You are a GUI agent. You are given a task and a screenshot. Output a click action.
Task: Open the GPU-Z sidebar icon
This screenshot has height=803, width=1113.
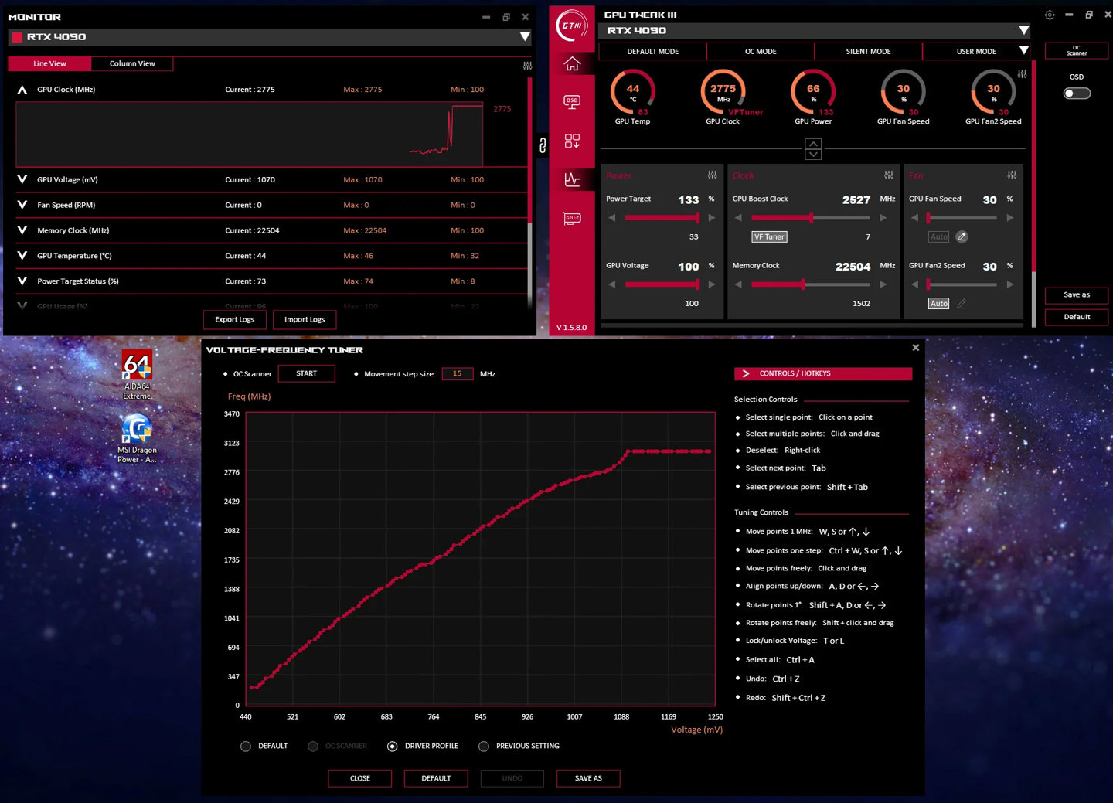pyautogui.click(x=572, y=219)
